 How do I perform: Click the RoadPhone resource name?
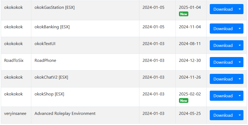pos(45,61)
